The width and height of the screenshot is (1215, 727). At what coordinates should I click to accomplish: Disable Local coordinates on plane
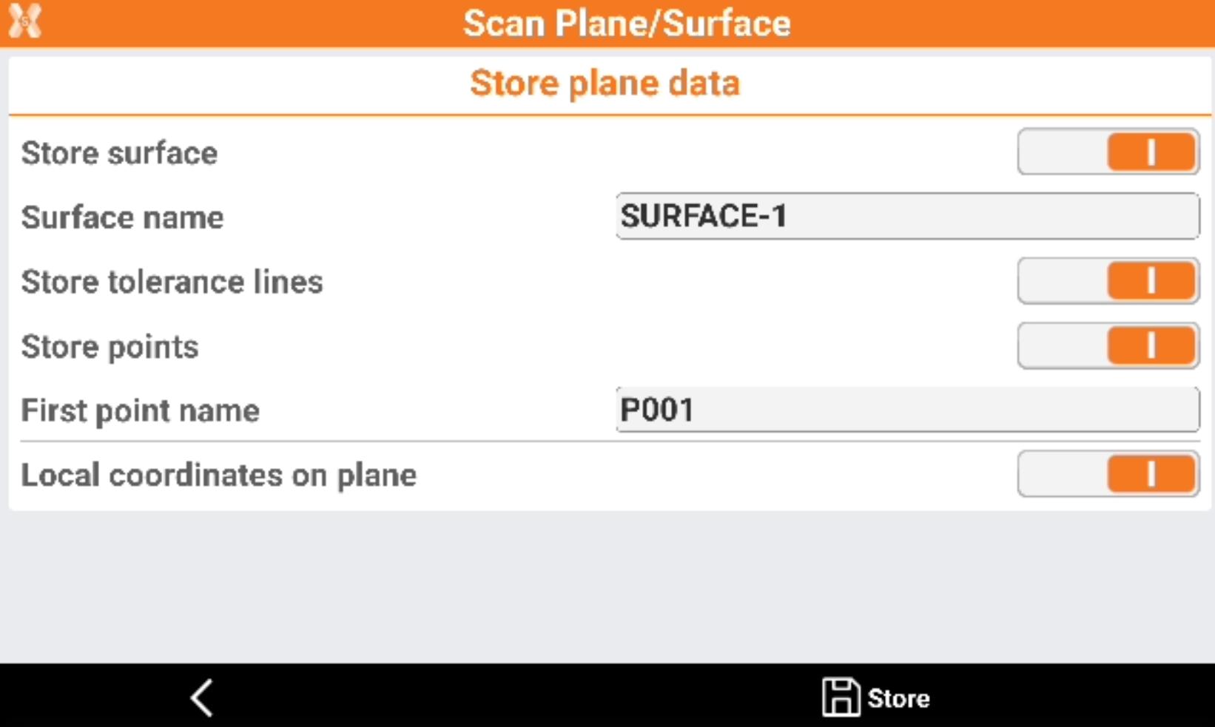[1108, 474]
